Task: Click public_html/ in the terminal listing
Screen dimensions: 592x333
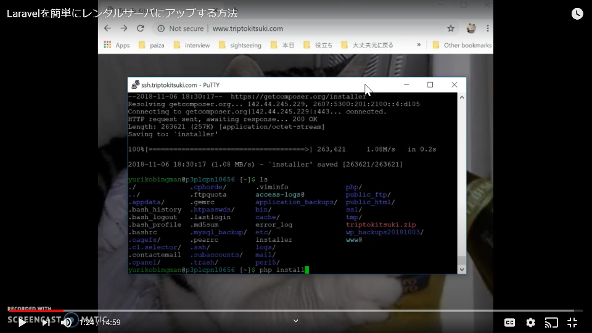Action: click(x=370, y=202)
